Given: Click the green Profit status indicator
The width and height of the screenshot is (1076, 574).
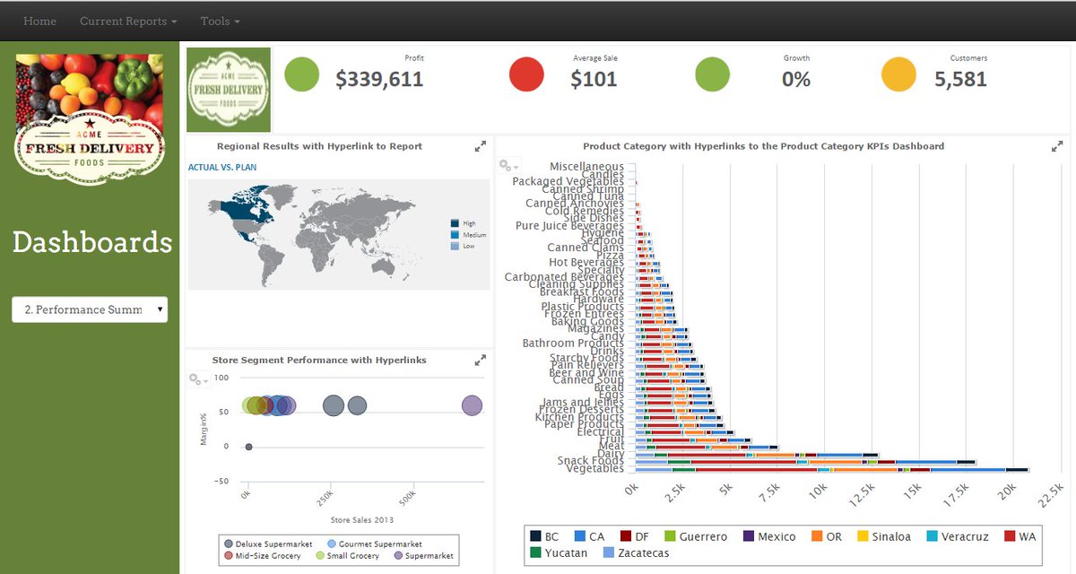Looking at the screenshot, I should (302, 74).
